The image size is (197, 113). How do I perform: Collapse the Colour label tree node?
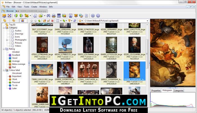(x=3, y=70)
